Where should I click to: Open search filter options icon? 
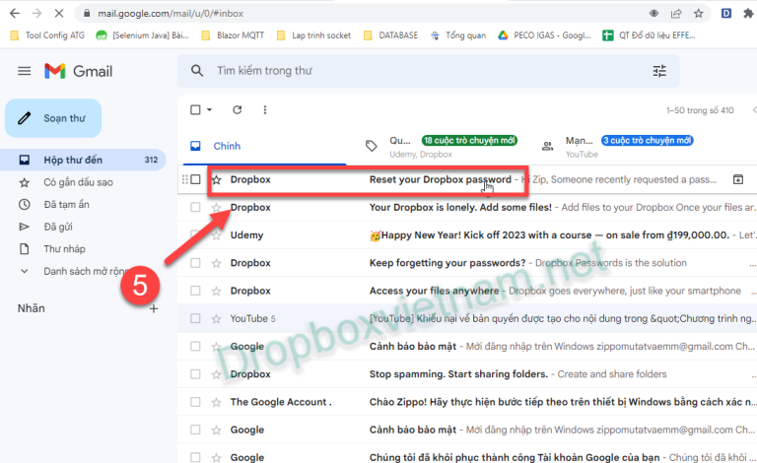point(659,71)
